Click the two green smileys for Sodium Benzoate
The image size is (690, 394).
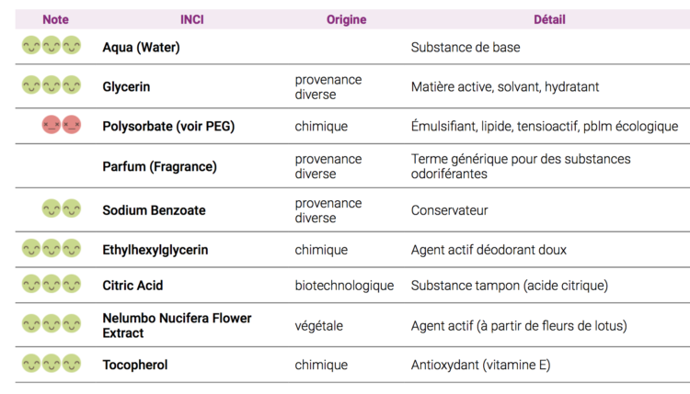[62, 209]
